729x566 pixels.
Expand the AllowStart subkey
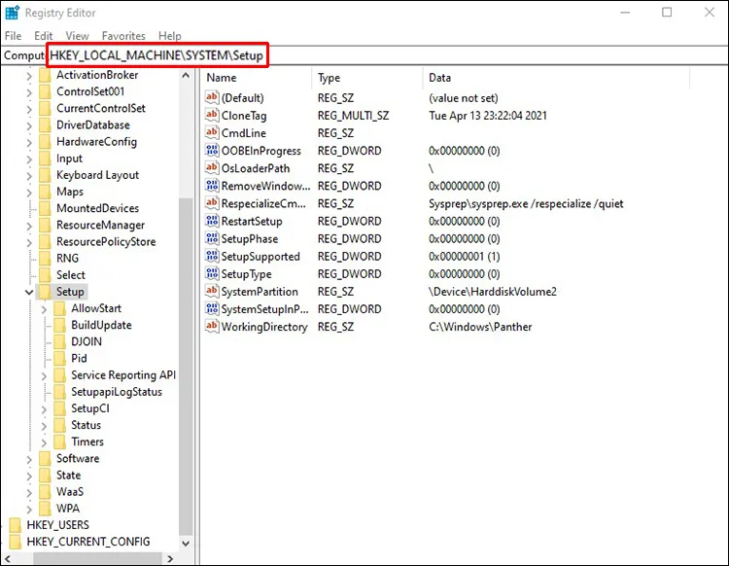tap(44, 309)
